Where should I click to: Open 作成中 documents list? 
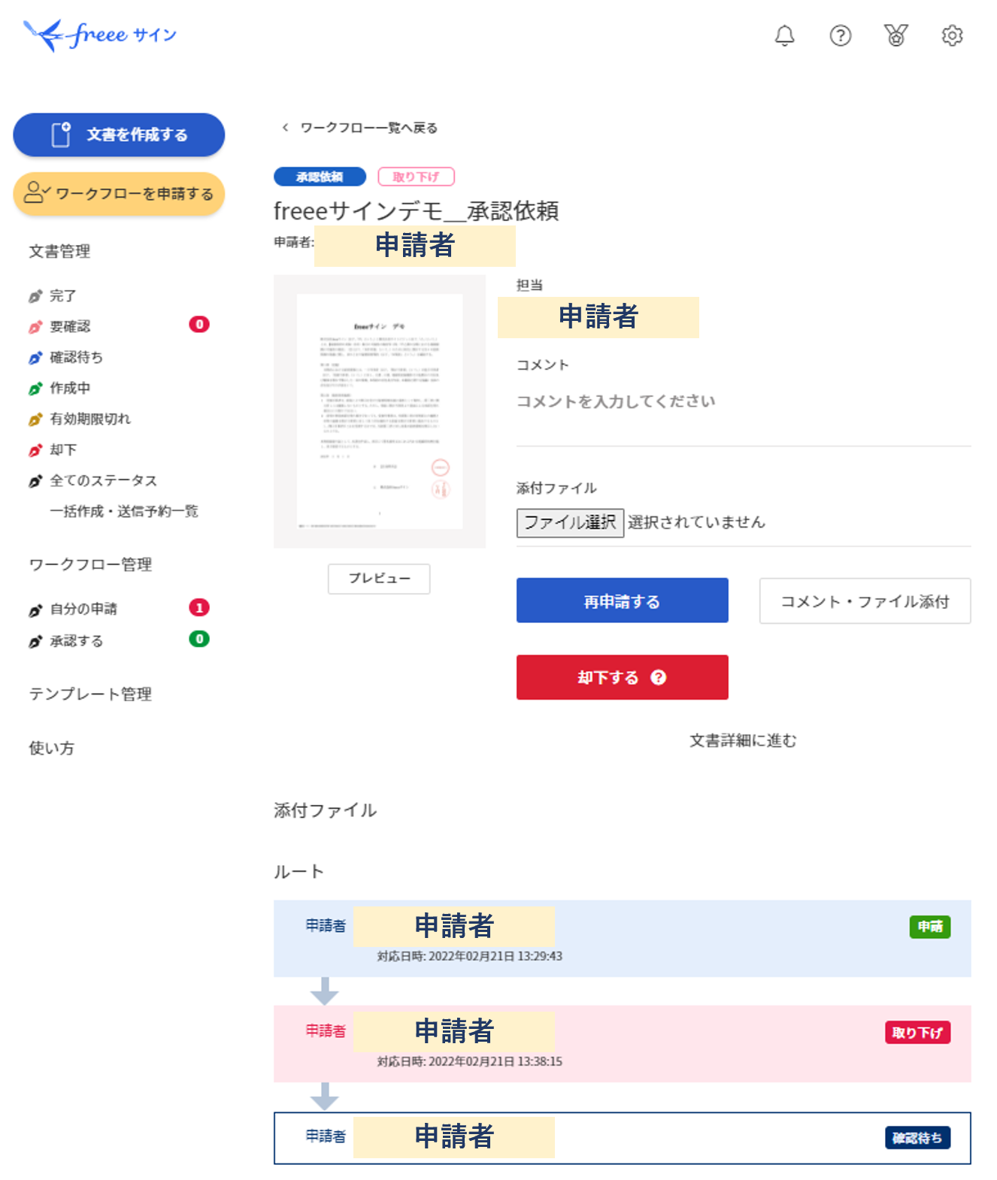[x=70, y=389]
